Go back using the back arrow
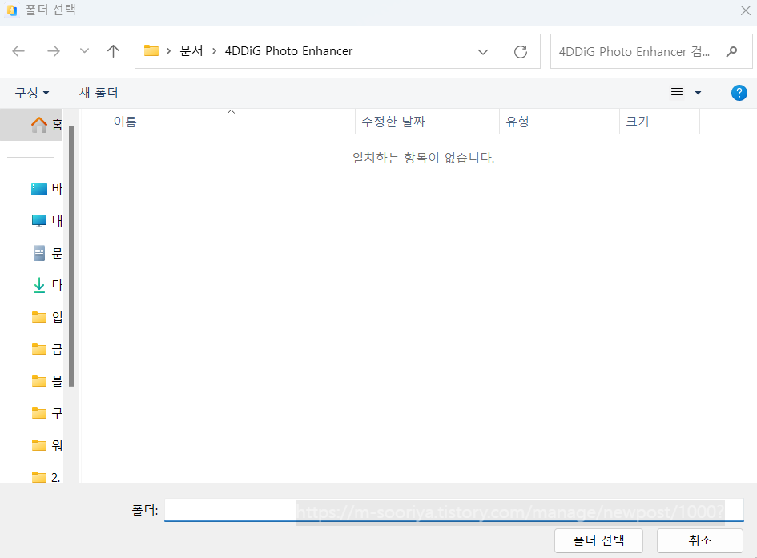The width and height of the screenshot is (757, 558). point(18,51)
